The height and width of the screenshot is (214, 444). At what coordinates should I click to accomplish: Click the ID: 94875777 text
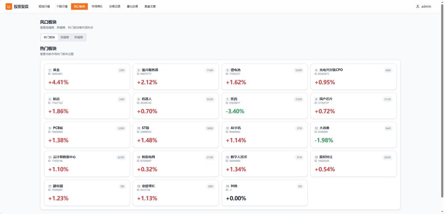[x=144, y=74]
